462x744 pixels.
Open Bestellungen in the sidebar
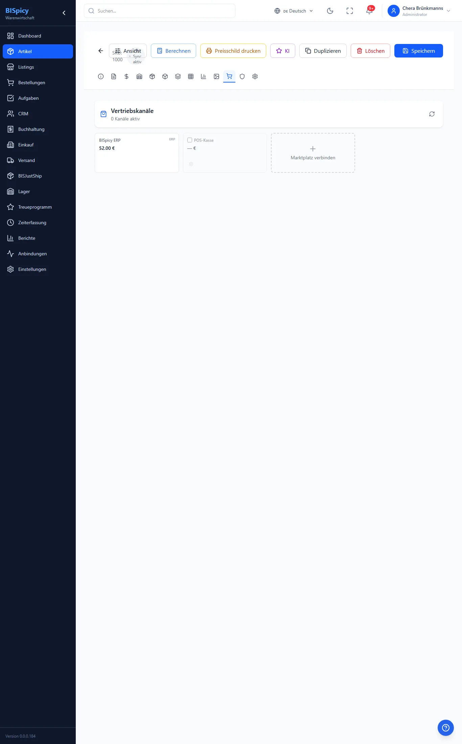pos(38,83)
